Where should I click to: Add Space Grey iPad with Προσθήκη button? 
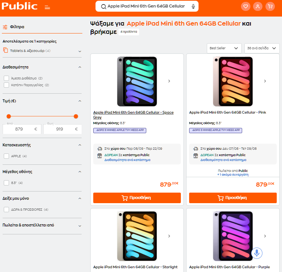(137, 198)
